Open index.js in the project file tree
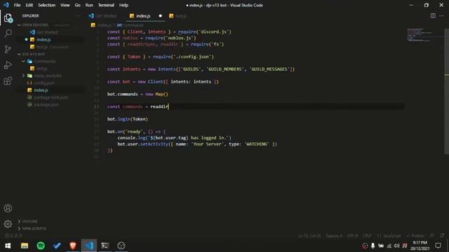 point(41,90)
